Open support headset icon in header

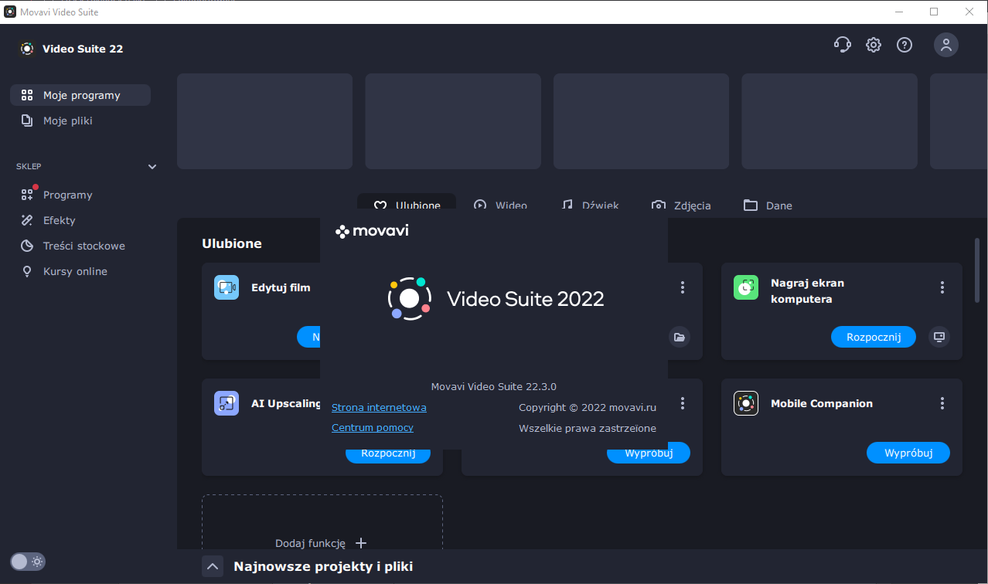[x=843, y=45]
